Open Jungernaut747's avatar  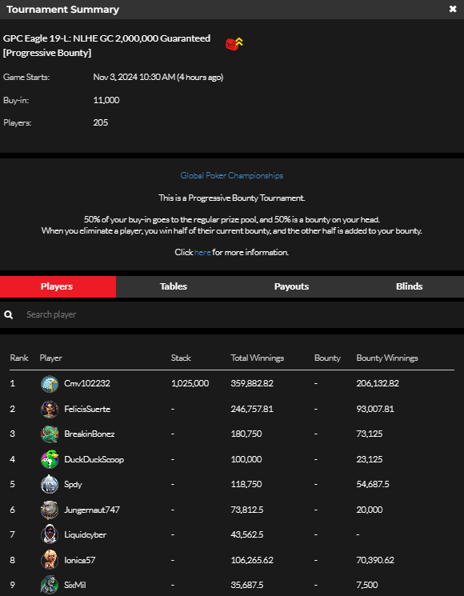[50, 510]
